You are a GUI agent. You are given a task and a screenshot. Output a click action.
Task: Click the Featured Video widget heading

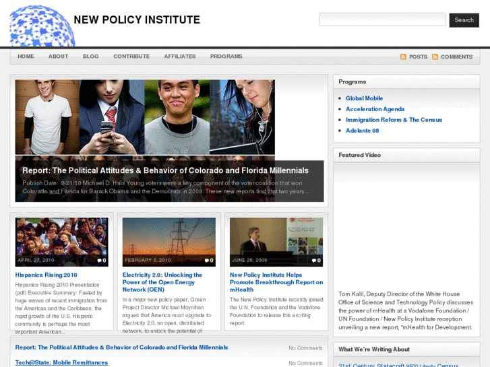(359, 156)
